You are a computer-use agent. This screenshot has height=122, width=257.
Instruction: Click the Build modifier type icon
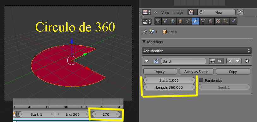pos(156,61)
